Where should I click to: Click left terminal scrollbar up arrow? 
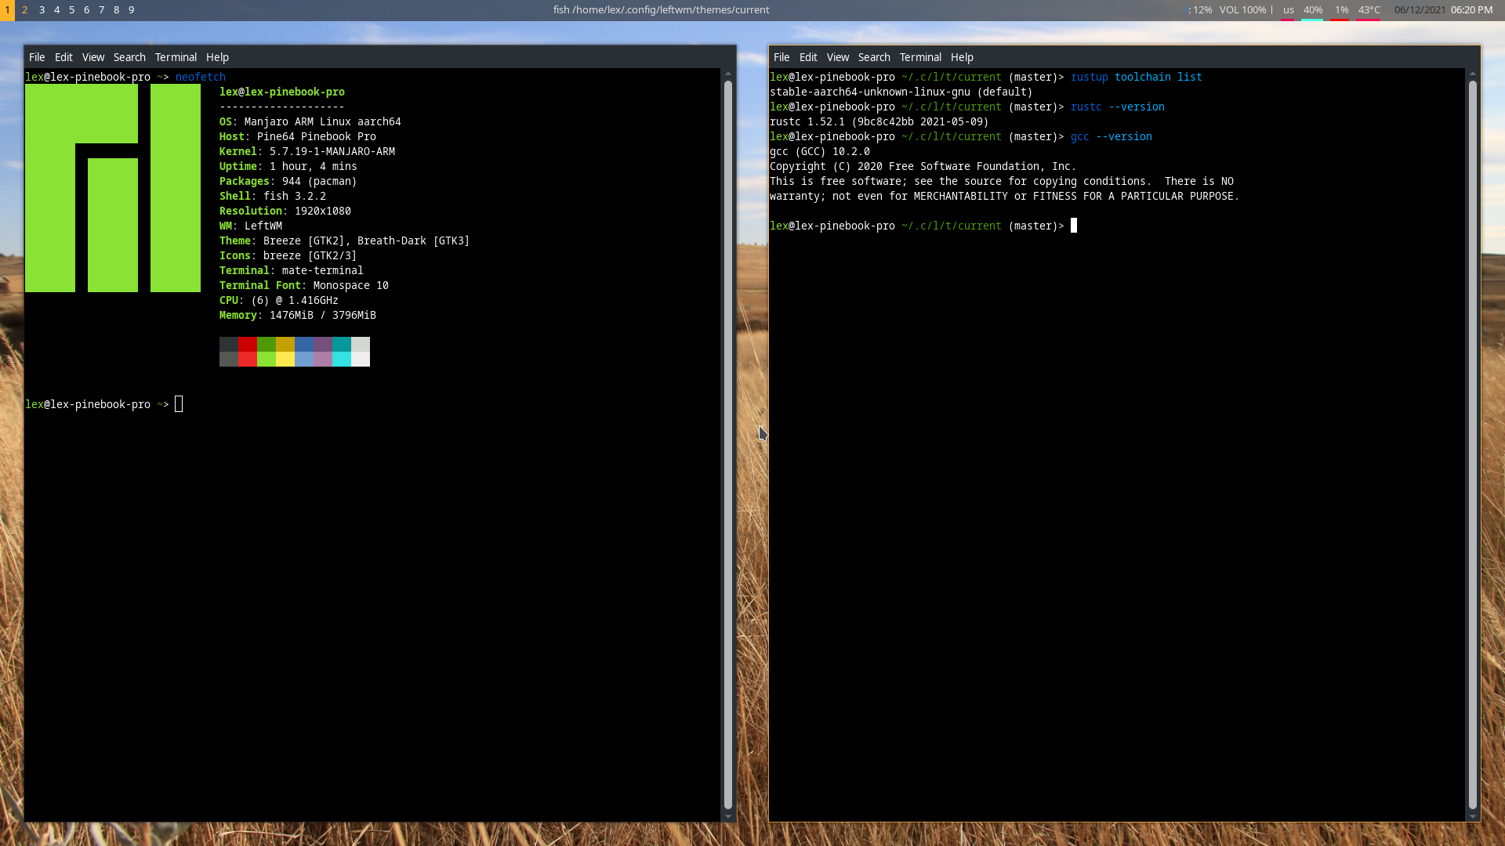click(728, 74)
